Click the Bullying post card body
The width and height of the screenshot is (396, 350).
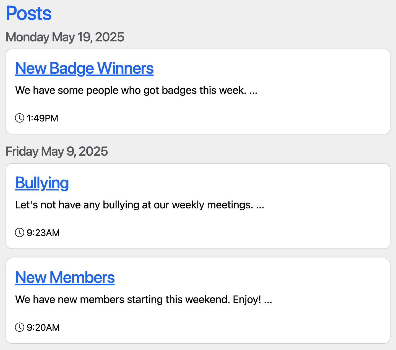click(198, 206)
